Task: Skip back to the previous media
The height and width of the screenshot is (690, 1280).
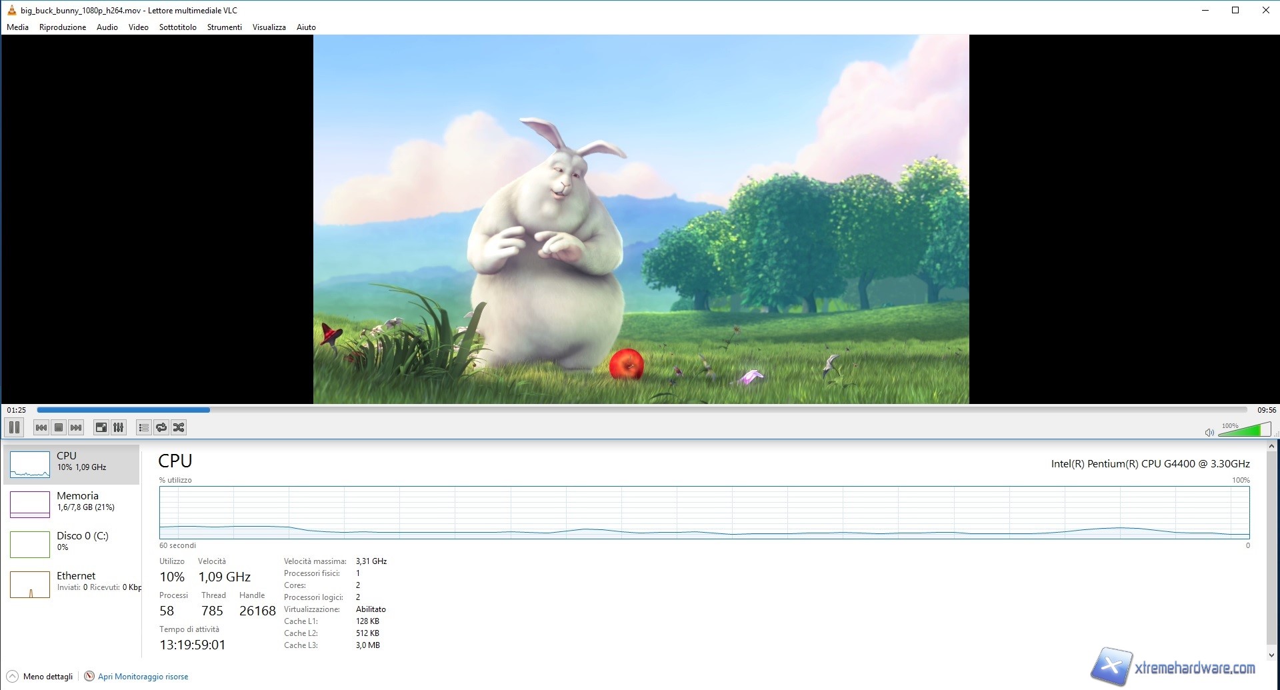Action: 41,427
